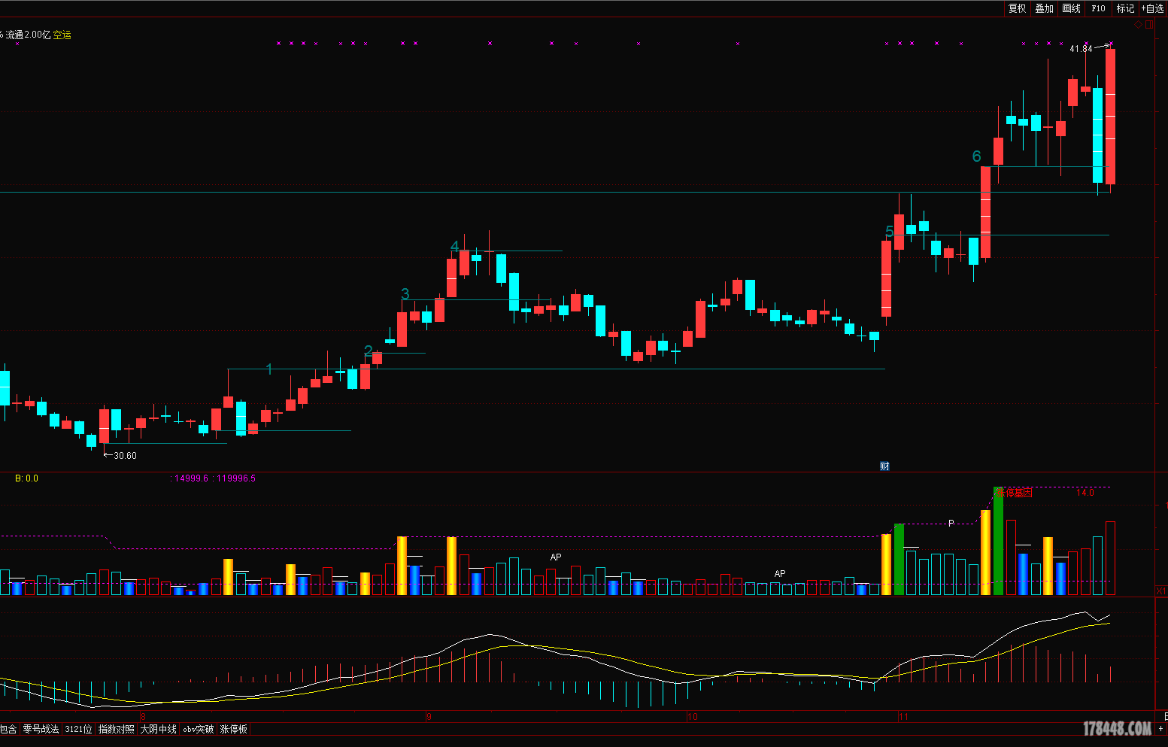Viewport: 1168px width, 747px height.
Task: Click the 财 finance marker icon
Action: pos(884,466)
